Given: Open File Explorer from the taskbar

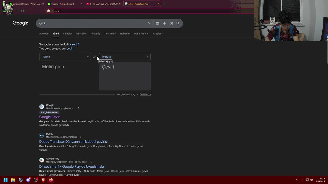Looking at the screenshot, I should click(x=13, y=180).
